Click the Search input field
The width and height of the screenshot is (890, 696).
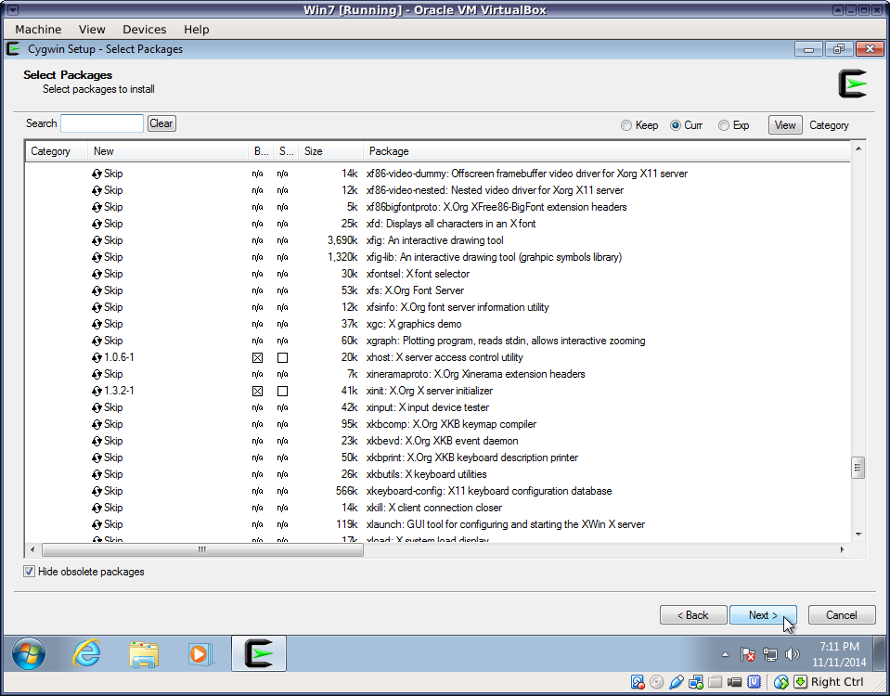[102, 123]
